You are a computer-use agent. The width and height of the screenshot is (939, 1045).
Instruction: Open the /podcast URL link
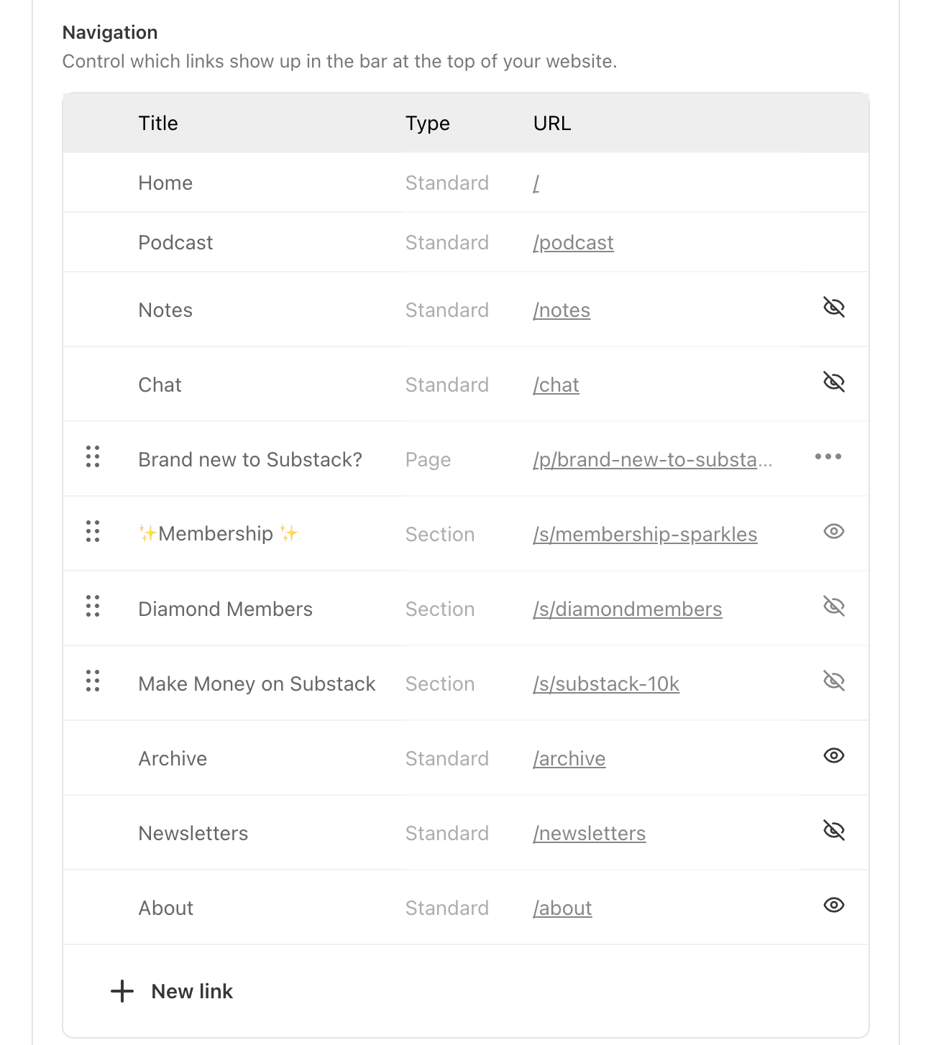click(x=573, y=242)
